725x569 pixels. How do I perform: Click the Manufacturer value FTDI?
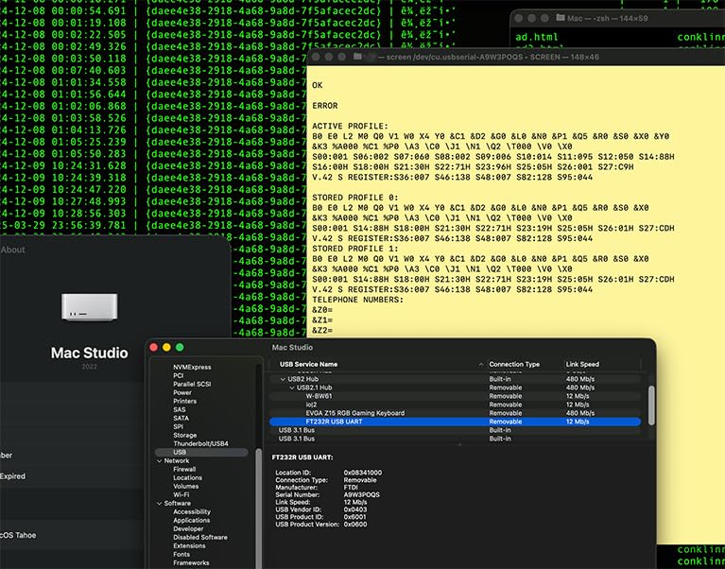[351, 487]
